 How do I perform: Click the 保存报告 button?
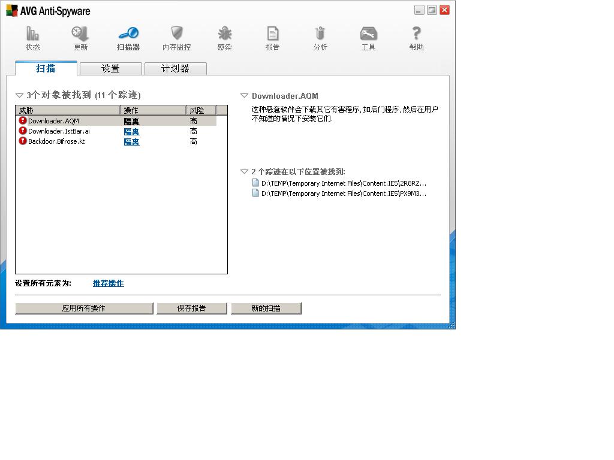click(191, 308)
